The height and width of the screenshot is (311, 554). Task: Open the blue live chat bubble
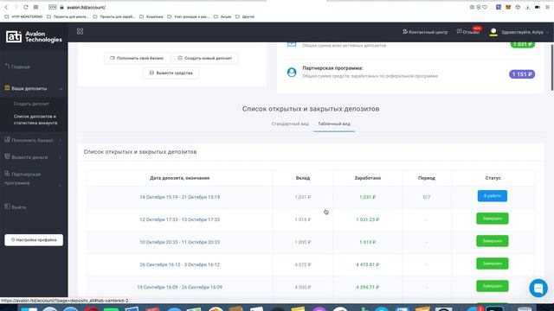coord(538,288)
